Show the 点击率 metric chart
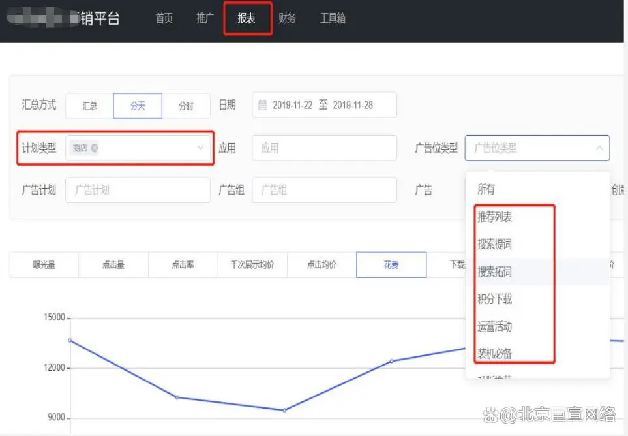The width and height of the screenshot is (628, 436). [183, 265]
